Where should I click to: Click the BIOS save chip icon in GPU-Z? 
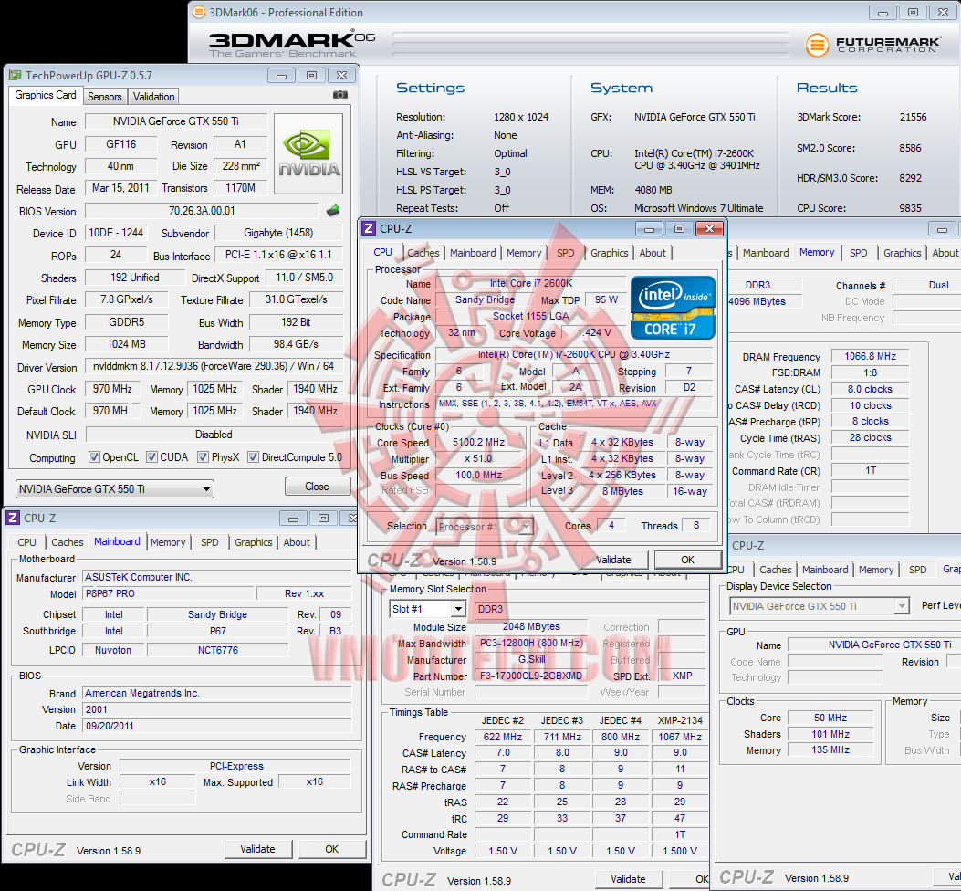(x=333, y=211)
